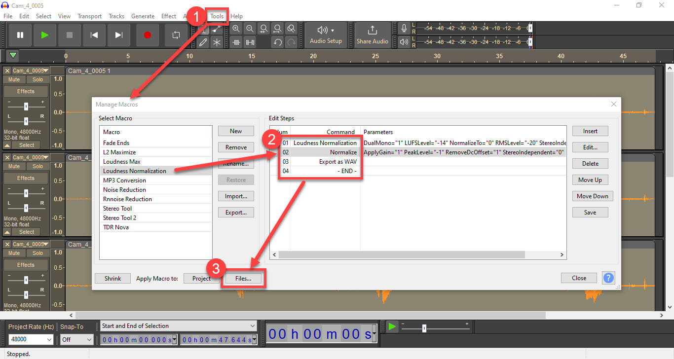The image size is (674, 359).
Task: Open the Generate menu
Action: 143,16
